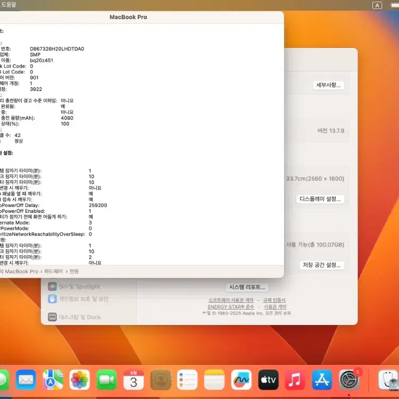Image resolution: width=399 pixels, height=399 pixels.
Task: Select device name value bq20z451
Action: (x=41, y=61)
